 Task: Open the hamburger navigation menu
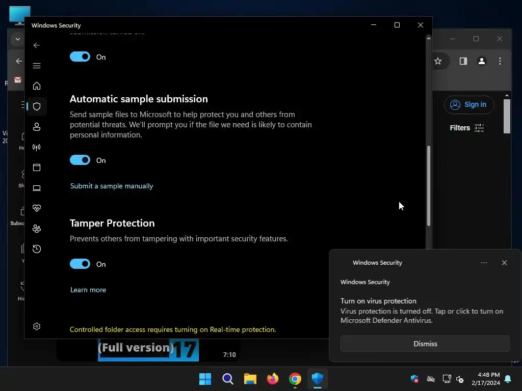[x=37, y=66]
